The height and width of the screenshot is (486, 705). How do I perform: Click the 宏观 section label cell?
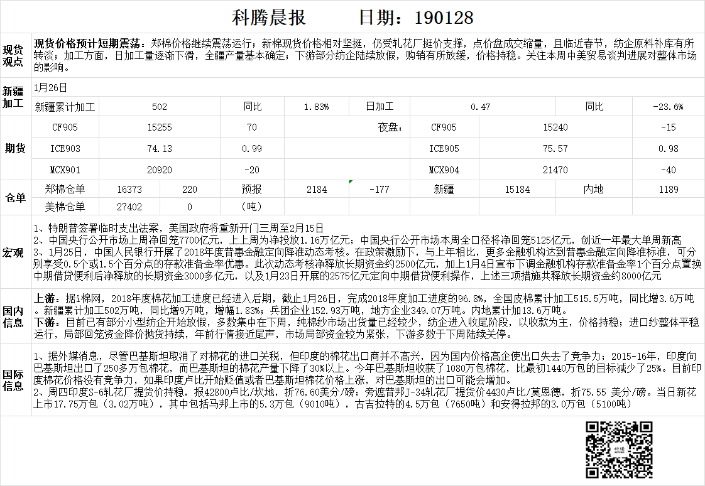tap(14, 252)
